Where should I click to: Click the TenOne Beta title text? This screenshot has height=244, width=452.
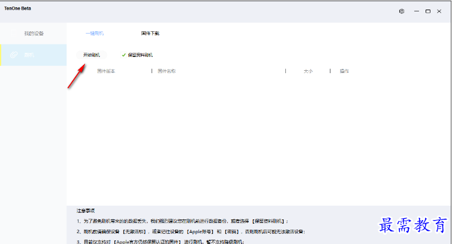coord(17,8)
